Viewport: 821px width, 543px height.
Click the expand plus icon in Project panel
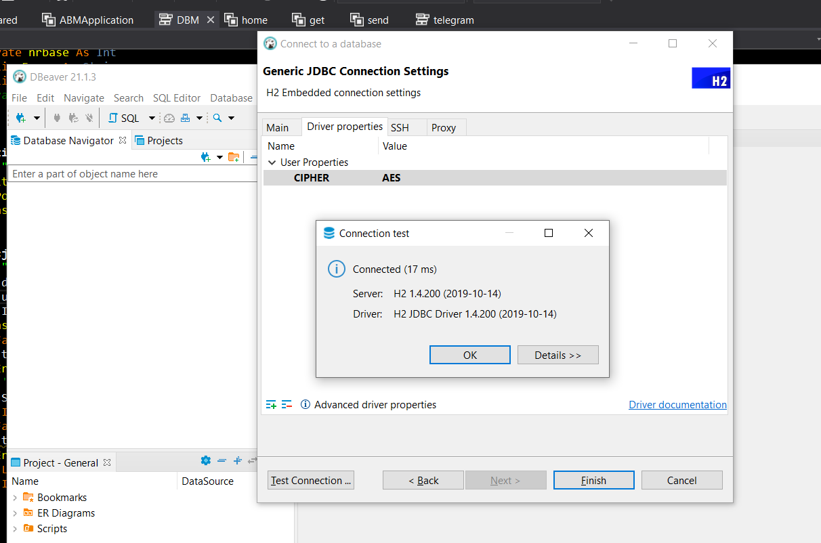point(237,460)
